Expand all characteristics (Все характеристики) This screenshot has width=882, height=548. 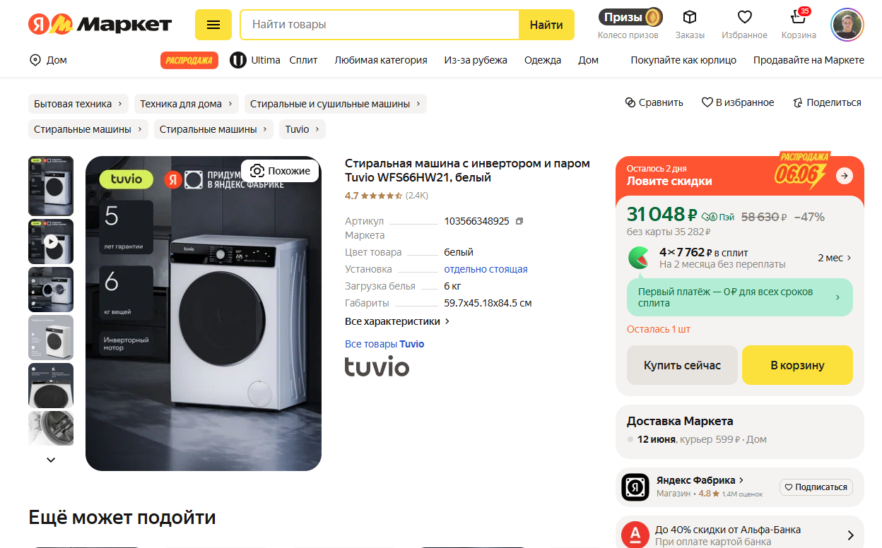tap(397, 321)
